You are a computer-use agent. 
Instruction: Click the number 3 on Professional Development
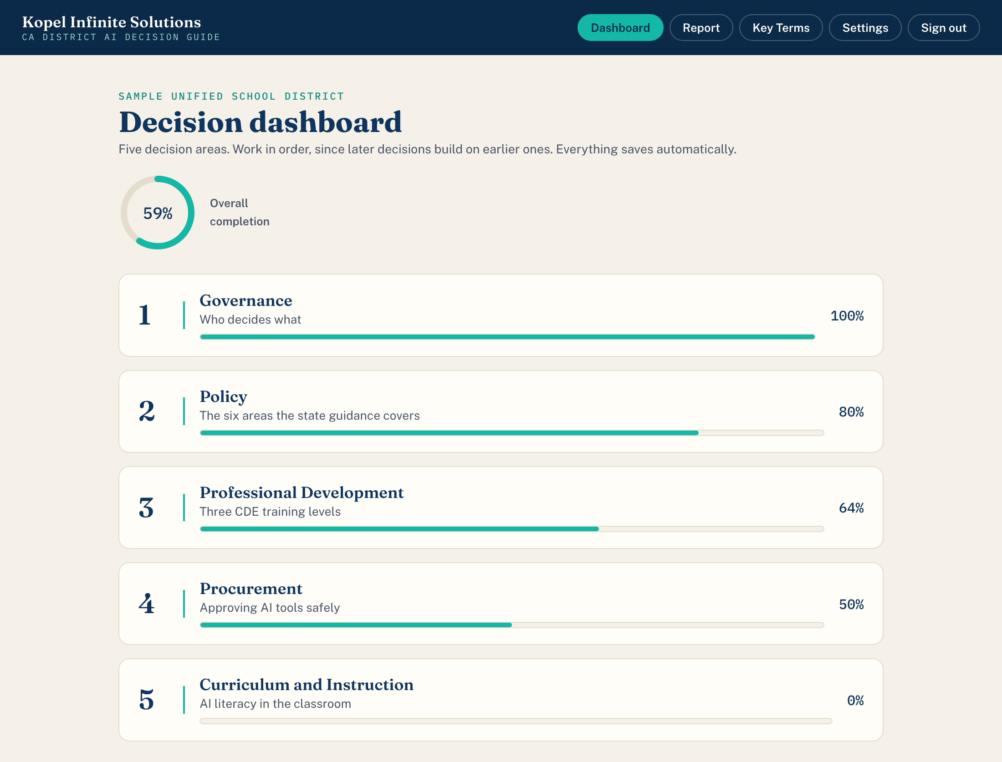click(146, 508)
